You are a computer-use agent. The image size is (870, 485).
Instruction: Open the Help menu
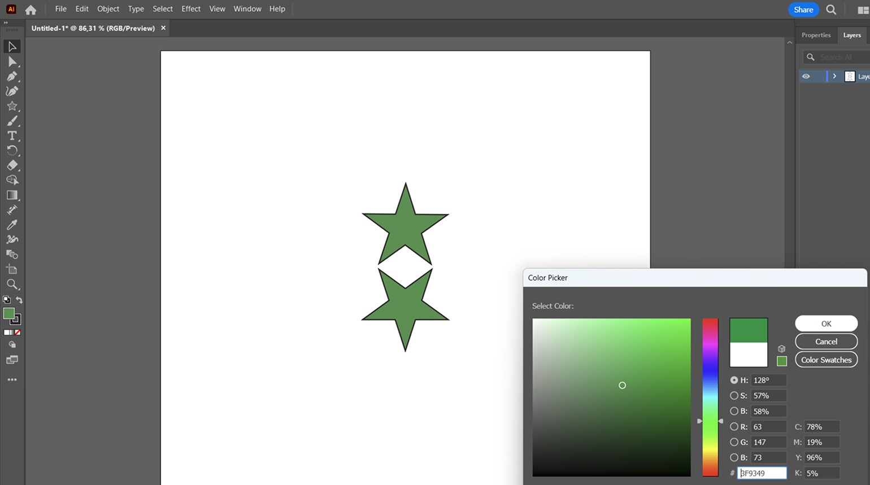[277, 9]
